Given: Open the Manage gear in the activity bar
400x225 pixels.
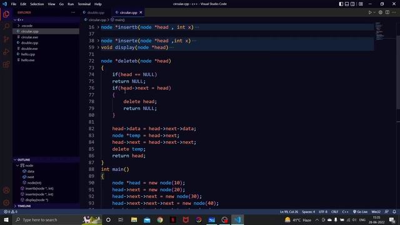Looking at the screenshot, I should point(6,202).
